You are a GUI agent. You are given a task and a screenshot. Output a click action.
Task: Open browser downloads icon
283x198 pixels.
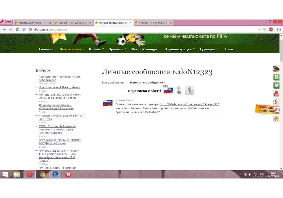279,29
